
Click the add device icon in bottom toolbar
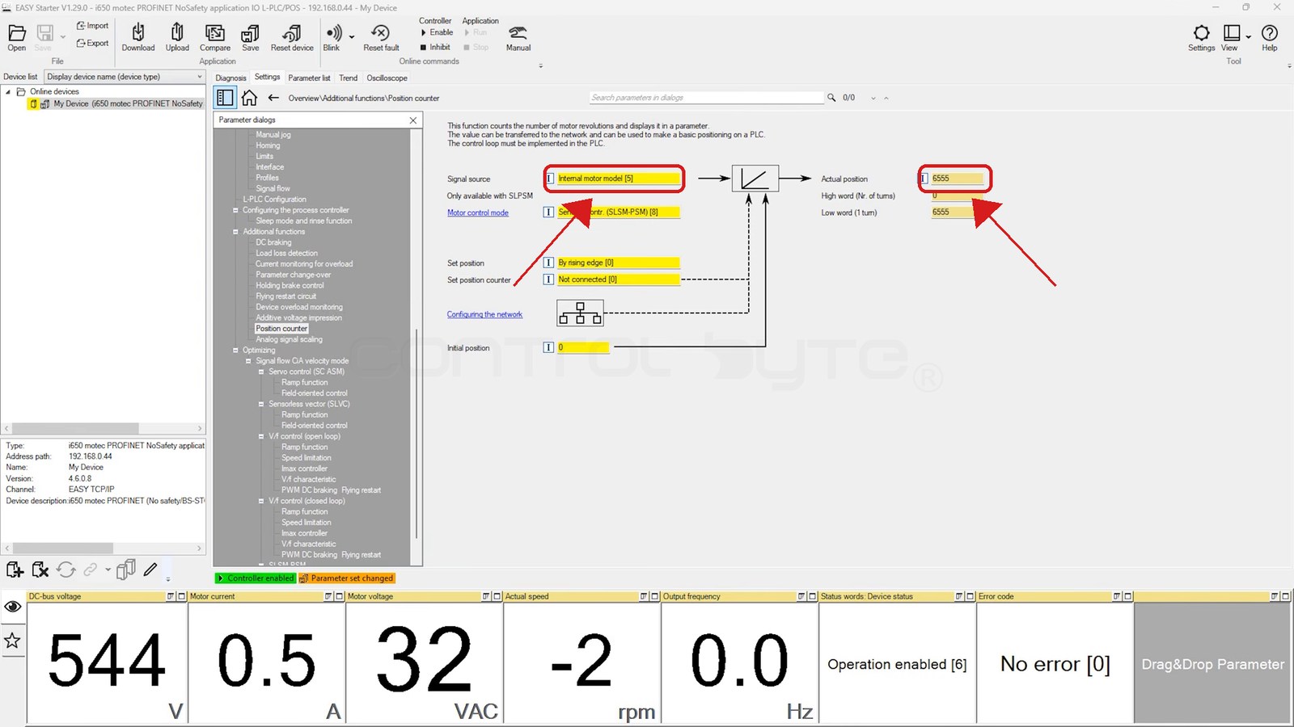(x=15, y=570)
